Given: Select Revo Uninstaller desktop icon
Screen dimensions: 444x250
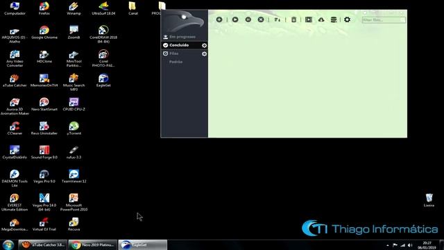Looking at the screenshot, I should [x=44, y=128].
